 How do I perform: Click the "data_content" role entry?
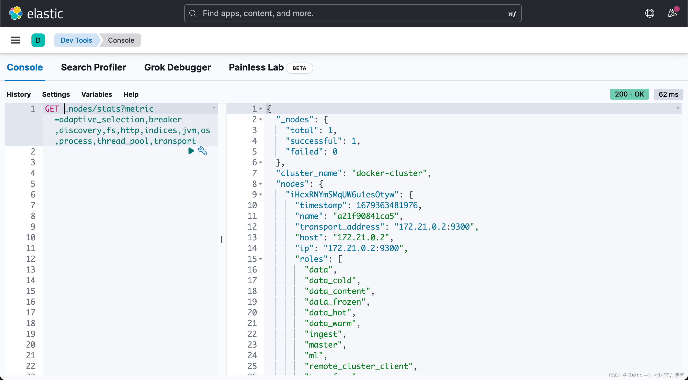click(337, 291)
